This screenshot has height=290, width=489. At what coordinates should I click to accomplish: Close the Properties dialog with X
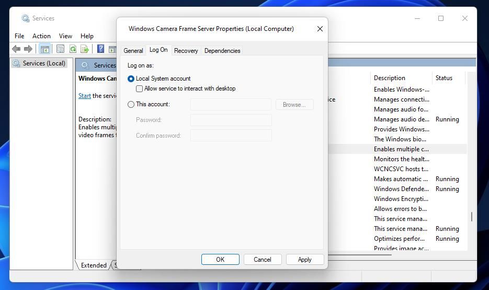pyautogui.click(x=320, y=29)
